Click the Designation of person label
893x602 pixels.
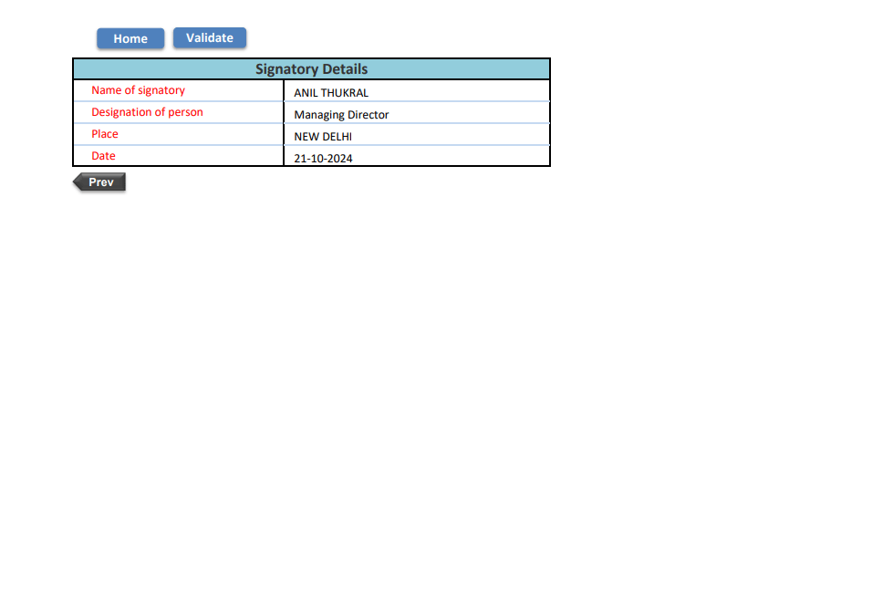click(x=147, y=112)
